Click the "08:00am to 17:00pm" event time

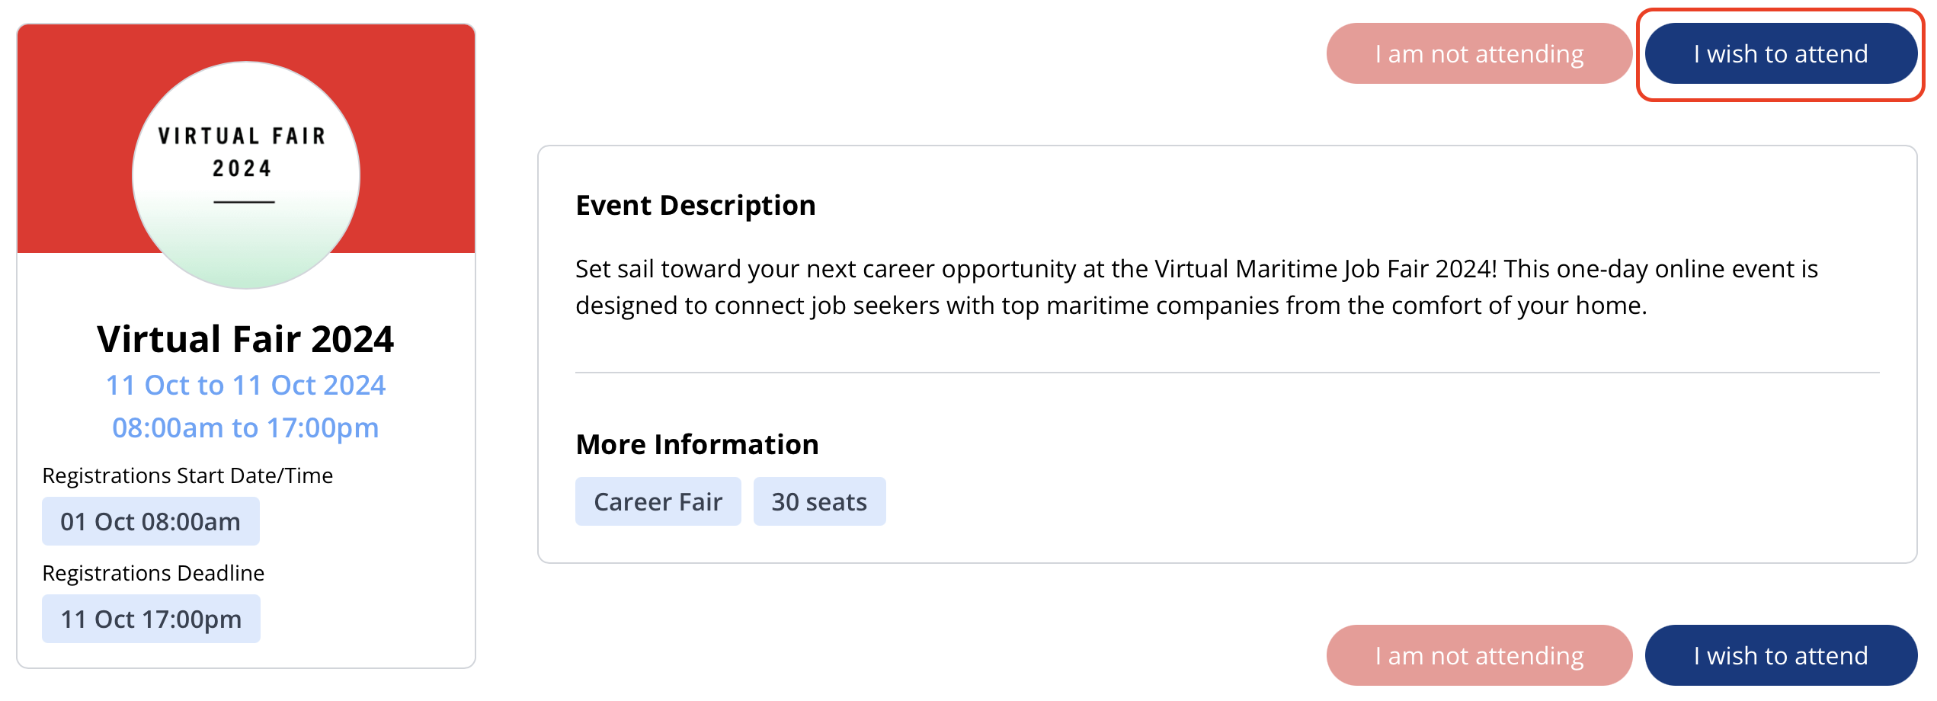coord(245,427)
